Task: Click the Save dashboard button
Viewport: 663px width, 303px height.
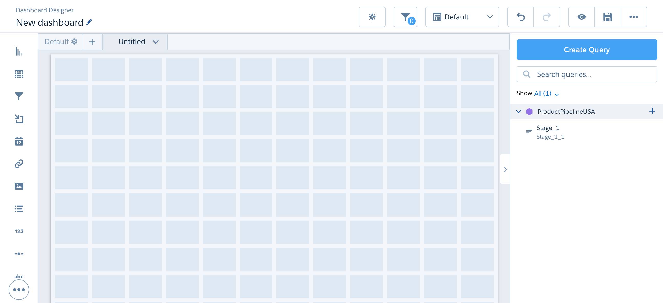Action: click(608, 17)
